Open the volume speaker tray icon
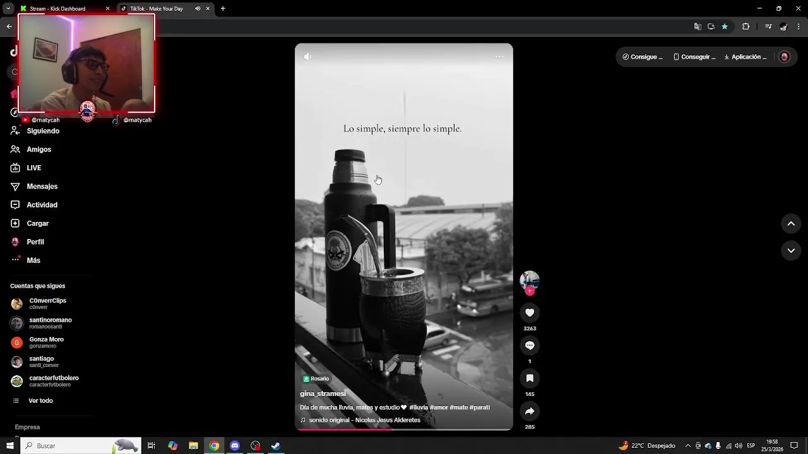This screenshot has width=808, height=454. (739, 446)
